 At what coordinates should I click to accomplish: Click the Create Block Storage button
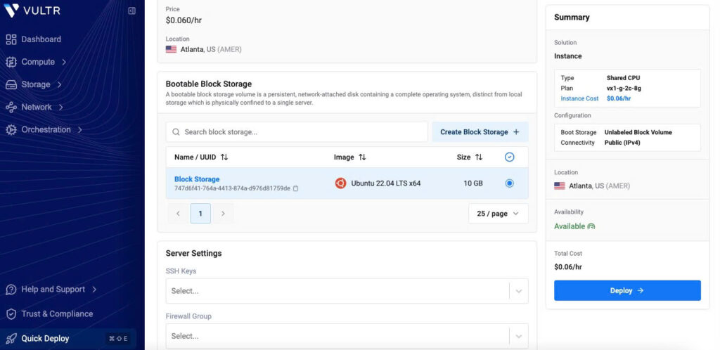480,131
